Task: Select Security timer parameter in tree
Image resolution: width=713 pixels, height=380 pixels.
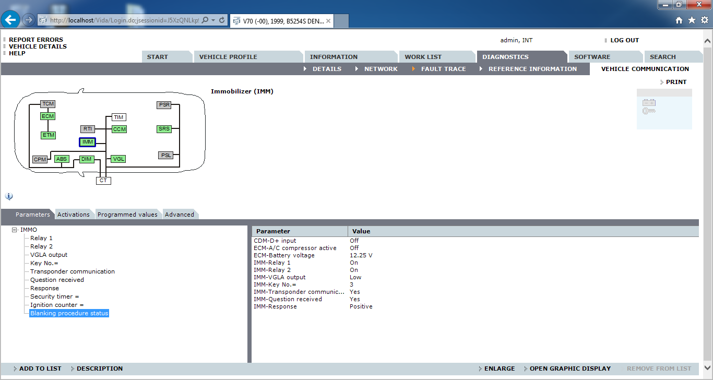Action: click(x=54, y=296)
